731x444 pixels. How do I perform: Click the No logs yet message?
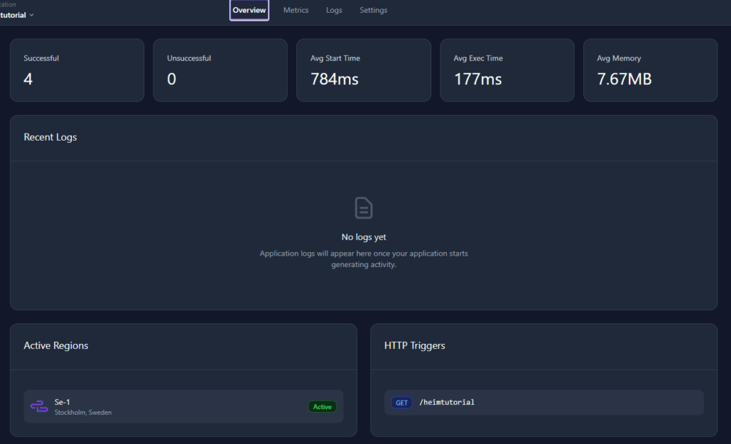(x=363, y=237)
